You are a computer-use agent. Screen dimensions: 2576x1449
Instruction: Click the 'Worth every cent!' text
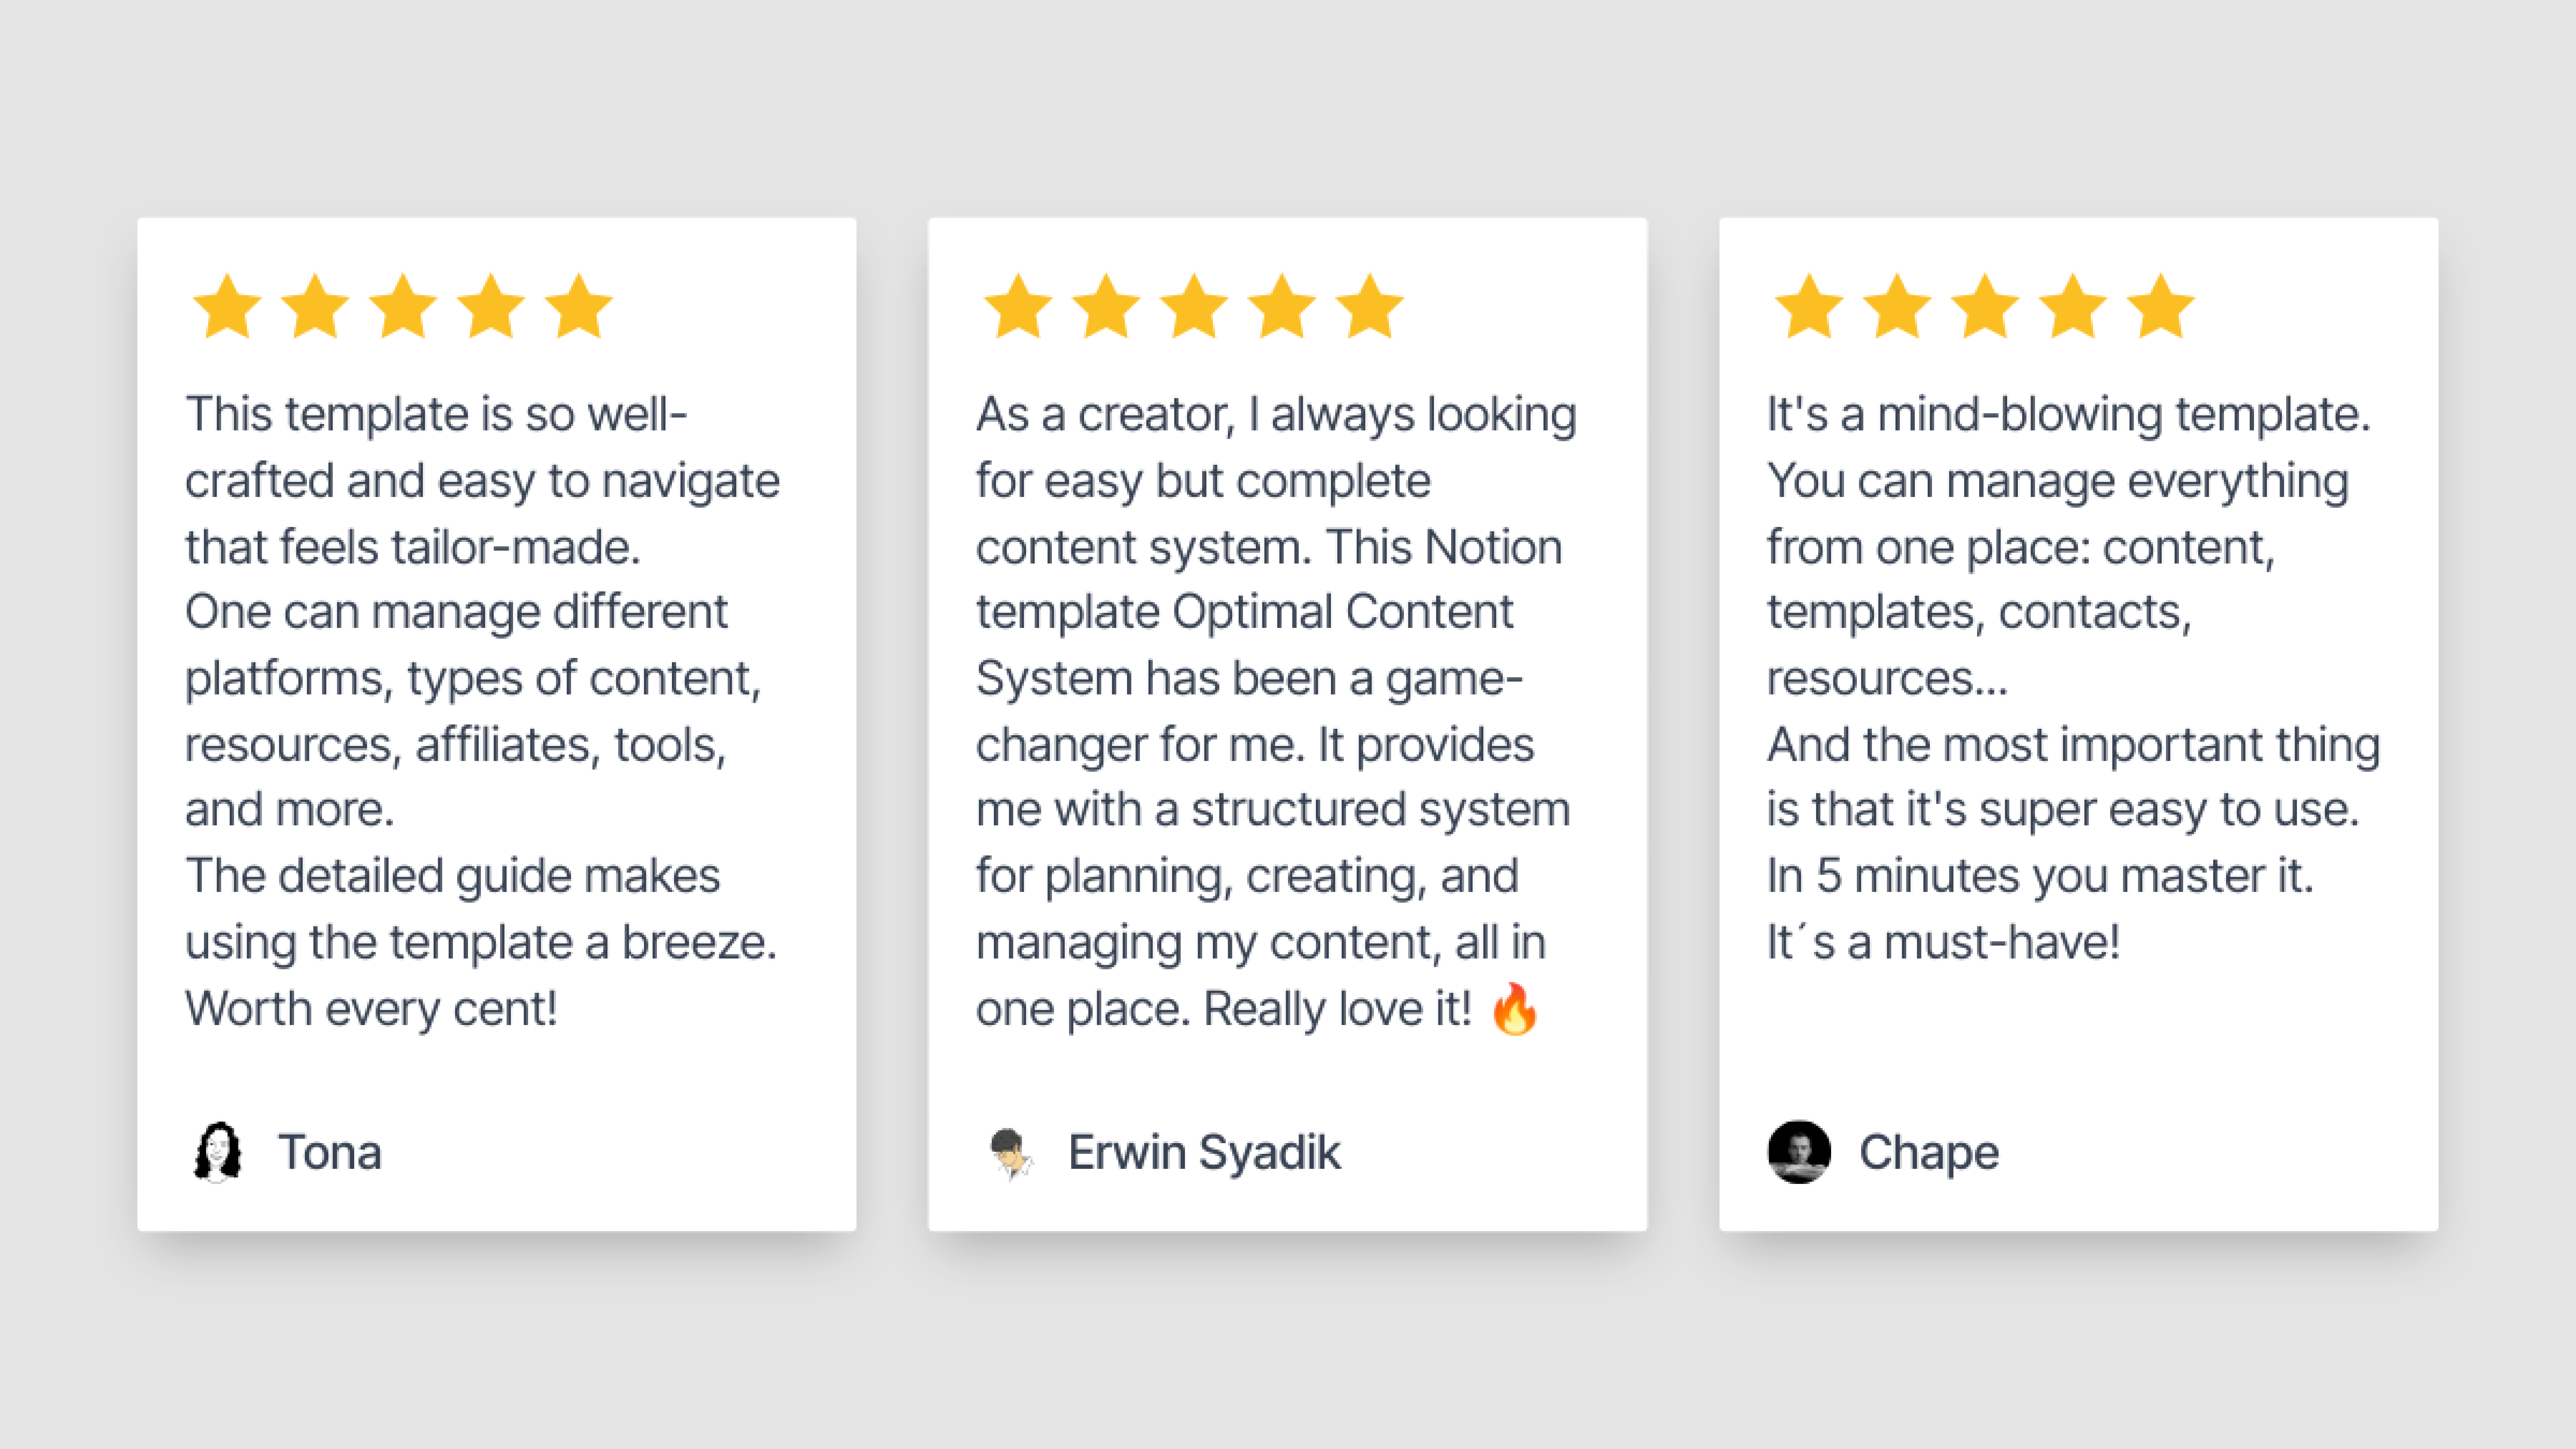(x=371, y=1008)
